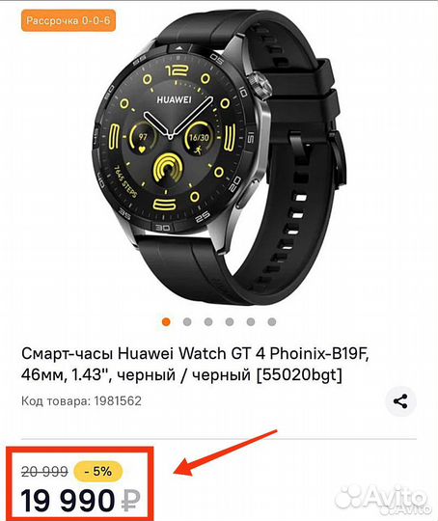
Task: Tap the share icon
Action: pos(400,401)
